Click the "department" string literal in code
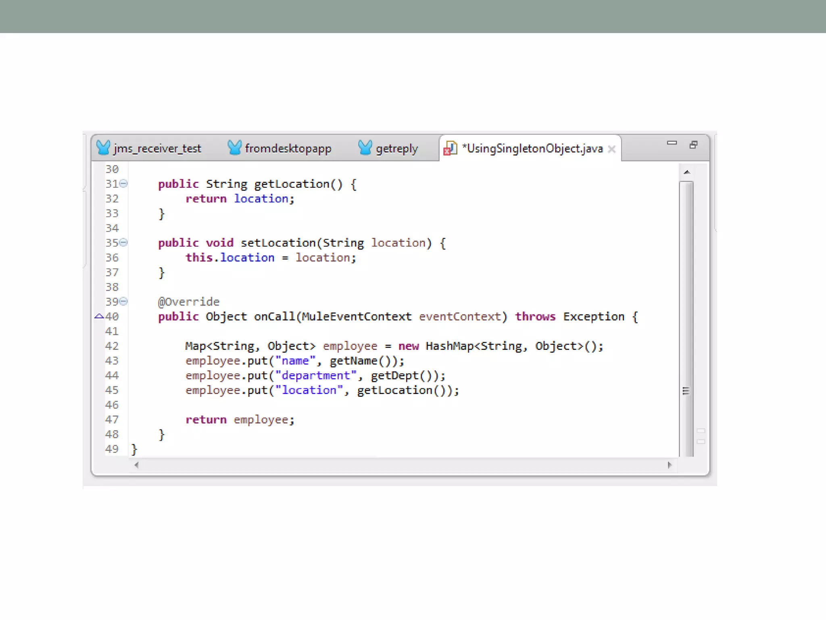The image size is (826, 620). pyautogui.click(x=315, y=376)
